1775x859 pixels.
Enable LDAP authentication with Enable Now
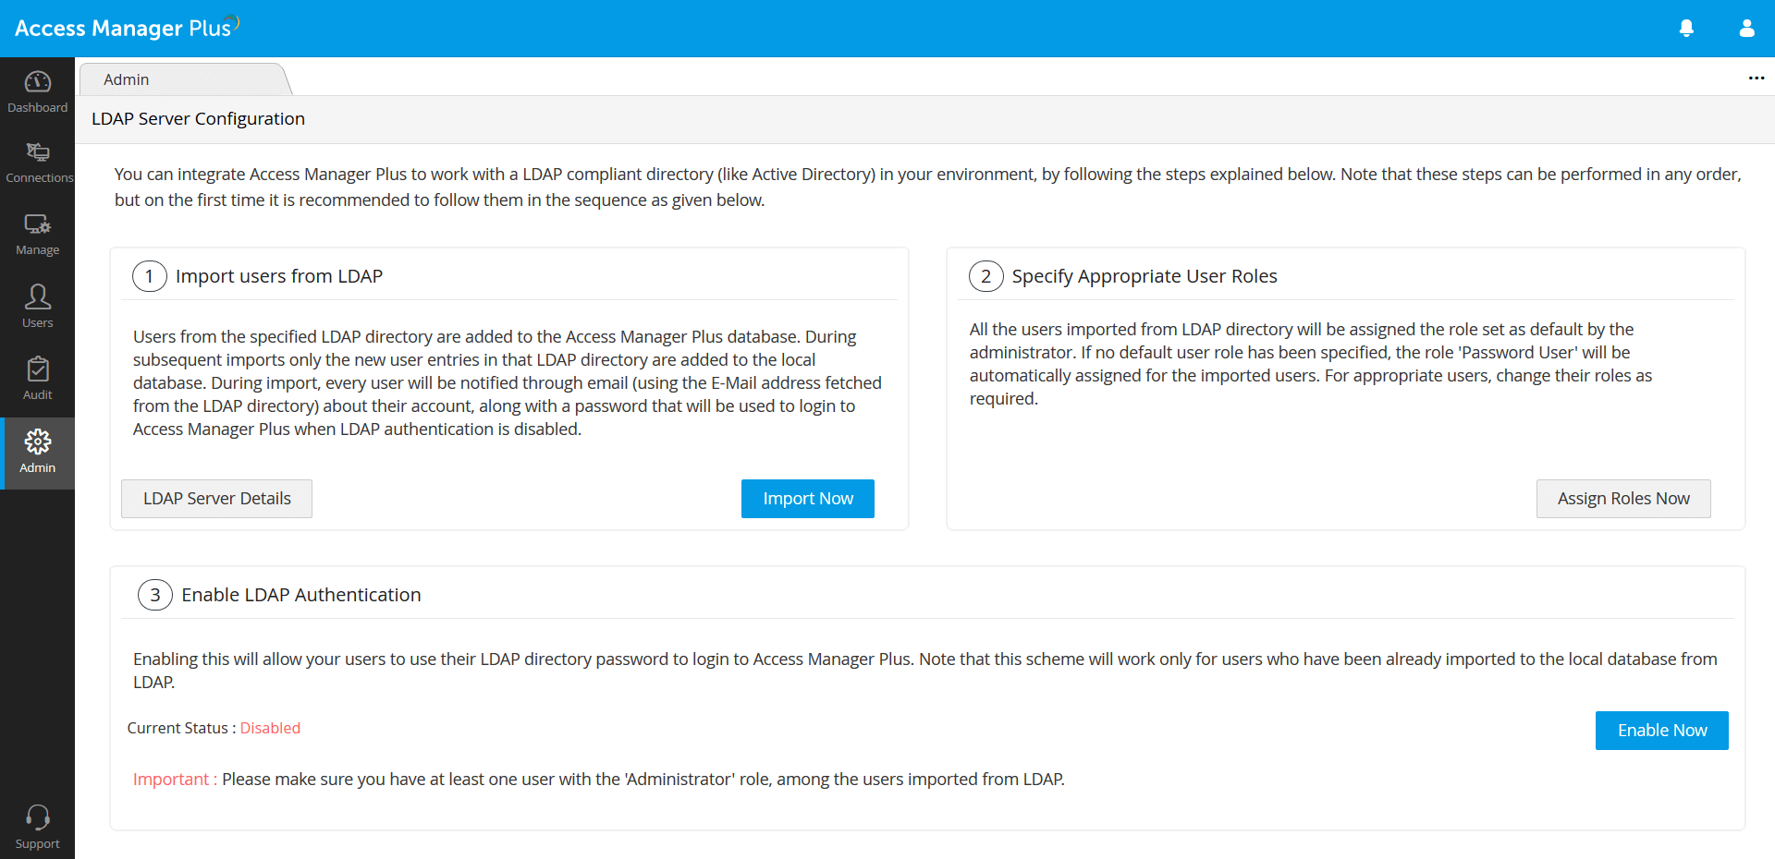point(1662,731)
